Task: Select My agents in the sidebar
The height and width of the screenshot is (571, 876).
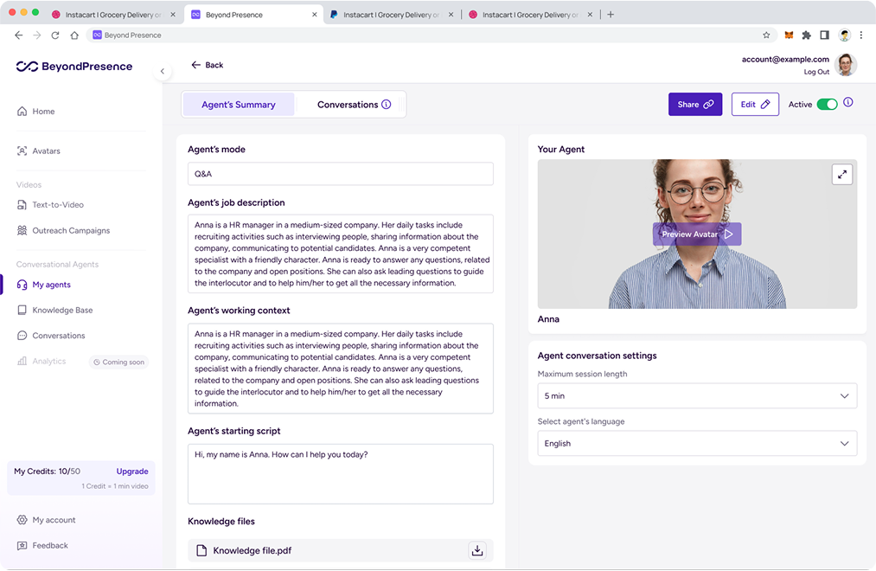Action: [x=43, y=285]
